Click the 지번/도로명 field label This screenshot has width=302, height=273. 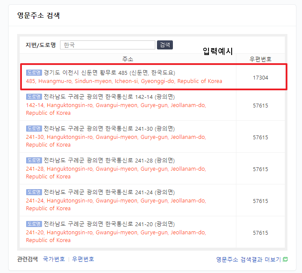pos(41,45)
